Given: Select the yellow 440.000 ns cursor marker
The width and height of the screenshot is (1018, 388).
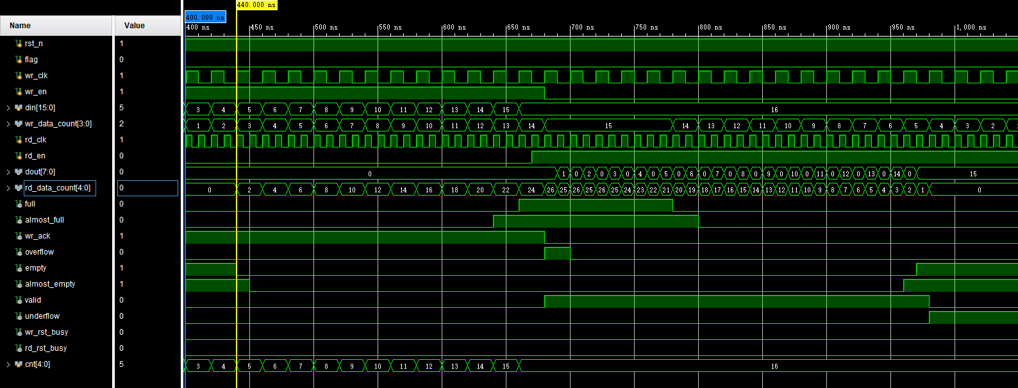Looking at the screenshot, I should (x=256, y=5).
